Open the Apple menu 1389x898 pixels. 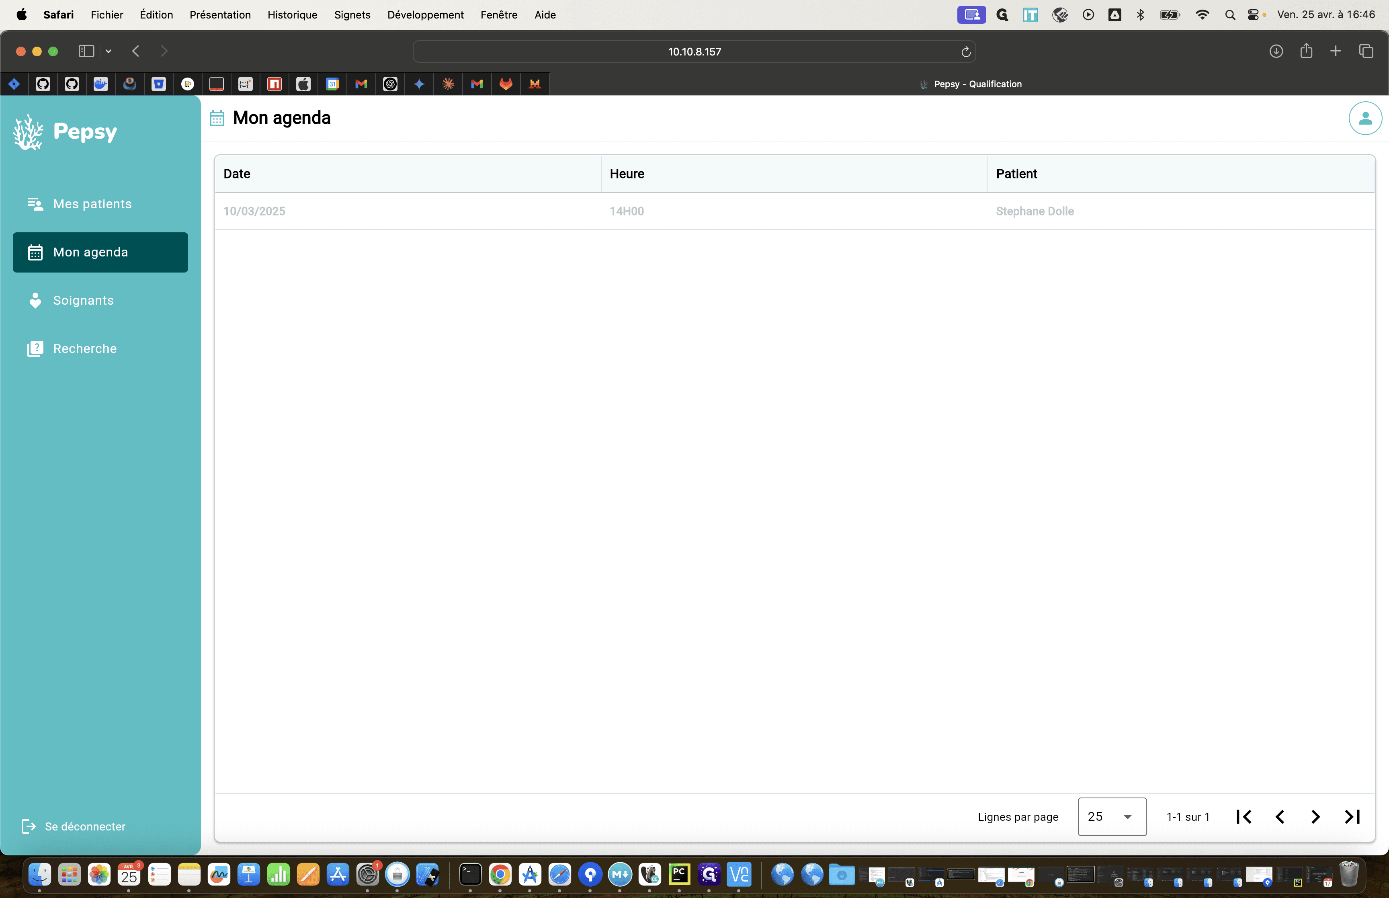tap(22, 14)
